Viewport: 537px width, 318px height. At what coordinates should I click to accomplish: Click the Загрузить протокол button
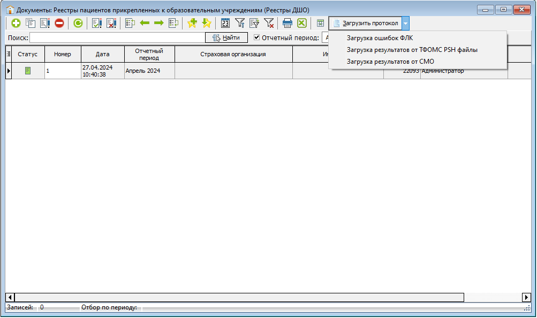pyautogui.click(x=366, y=23)
